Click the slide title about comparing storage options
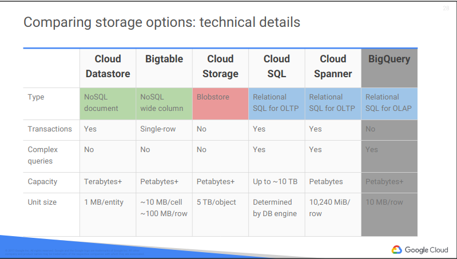 point(162,23)
